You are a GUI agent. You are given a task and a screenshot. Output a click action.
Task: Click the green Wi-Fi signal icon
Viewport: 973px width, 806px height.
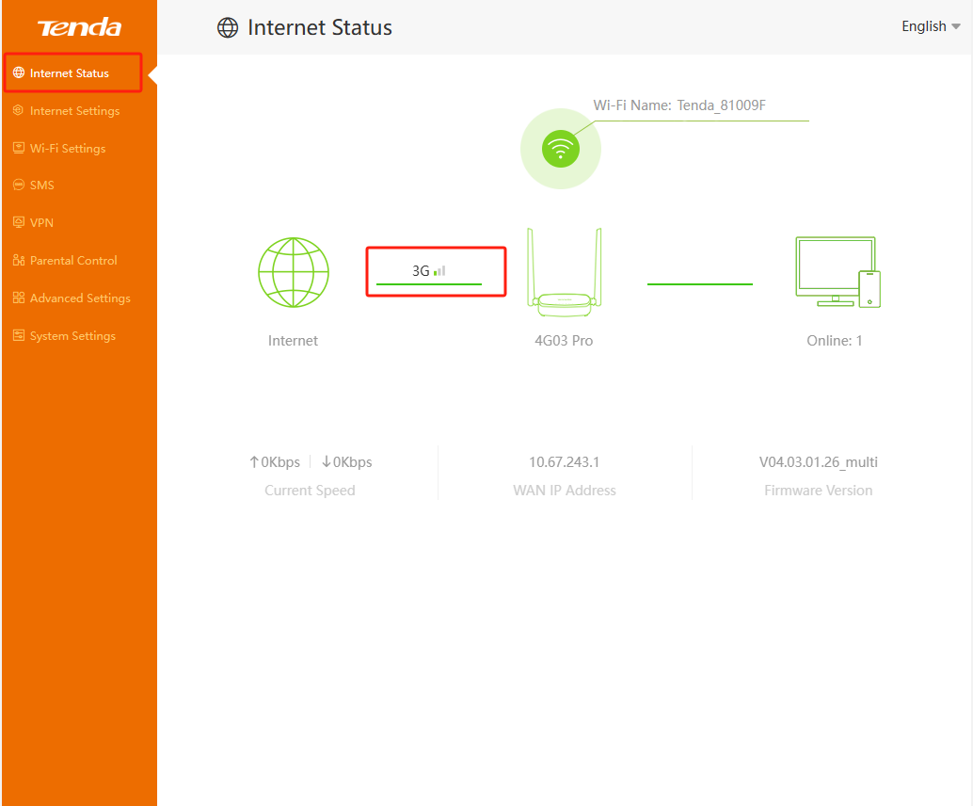tap(561, 148)
